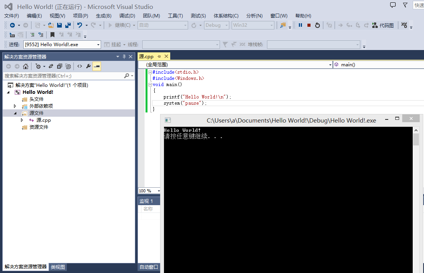This screenshot has height=273, width=424.
Task: Toggle pin on Solution Explorer panel
Action: [124, 57]
